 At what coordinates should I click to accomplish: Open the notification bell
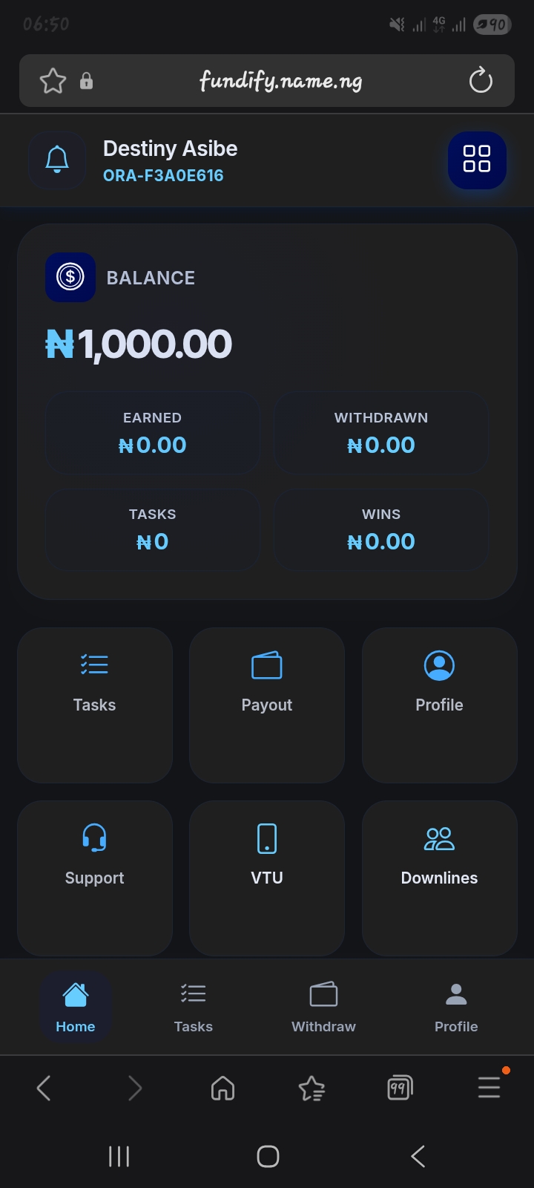57,160
